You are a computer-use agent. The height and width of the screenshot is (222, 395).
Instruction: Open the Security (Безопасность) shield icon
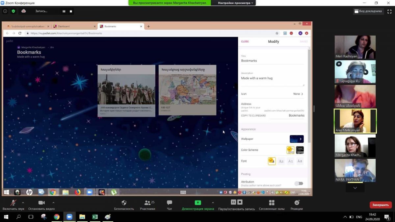[124, 203]
